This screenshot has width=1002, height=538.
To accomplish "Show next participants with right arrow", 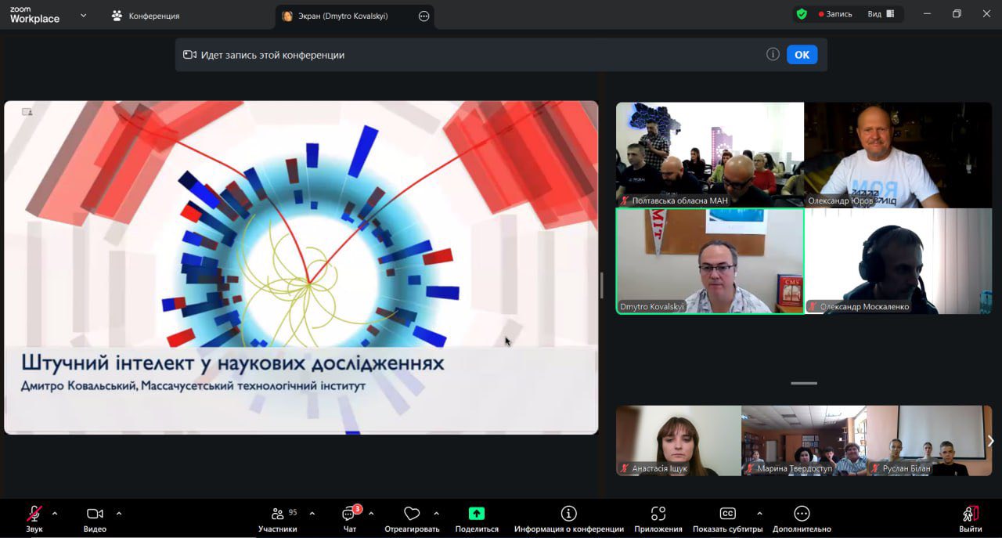I will [990, 441].
